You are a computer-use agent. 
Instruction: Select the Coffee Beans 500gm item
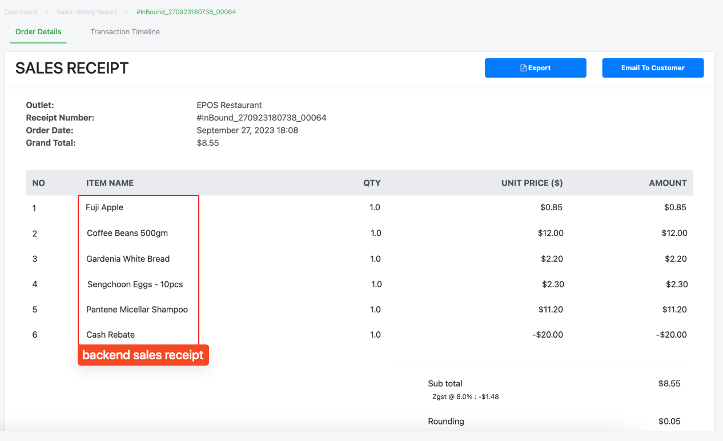tap(127, 233)
